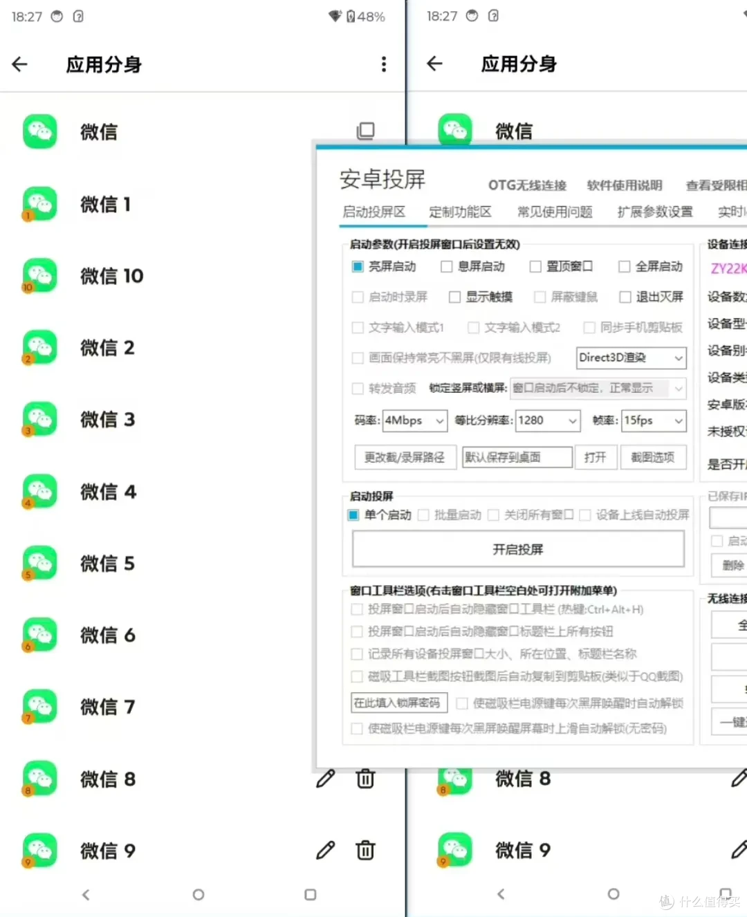Click 删除 button in saved devices panel
747x917 pixels.
730,566
